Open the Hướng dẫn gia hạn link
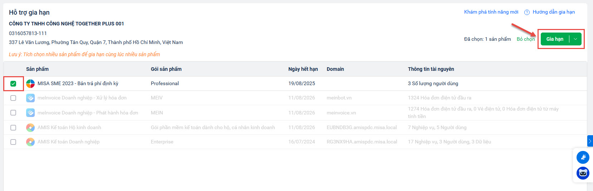The width and height of the screenshot is (593, 191). [x=554, y=12]
